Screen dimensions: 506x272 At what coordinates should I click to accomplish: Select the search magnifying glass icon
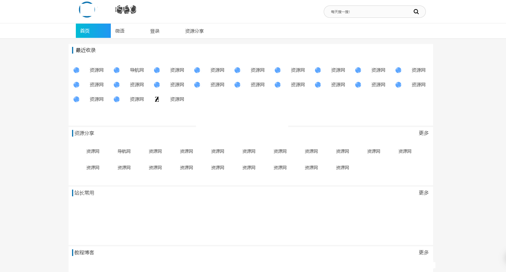(416, 12)
